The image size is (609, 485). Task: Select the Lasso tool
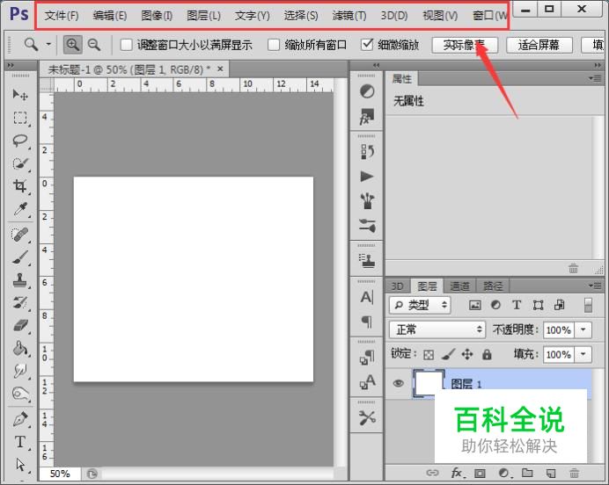[x=20, y=141]
